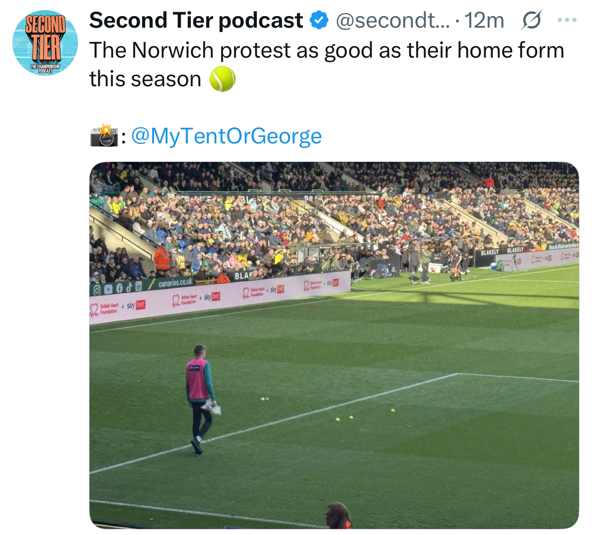
Task: Click the canaries.co.uk board in photo
Action: (x=175, y=283)
